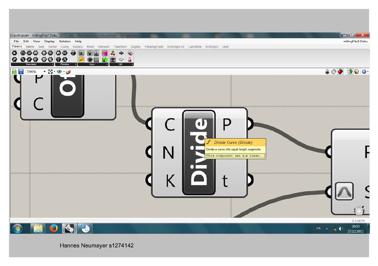378x266 pixels.
Task: Add a Point parameter from Geometry panel
Action: pos(15,53)
